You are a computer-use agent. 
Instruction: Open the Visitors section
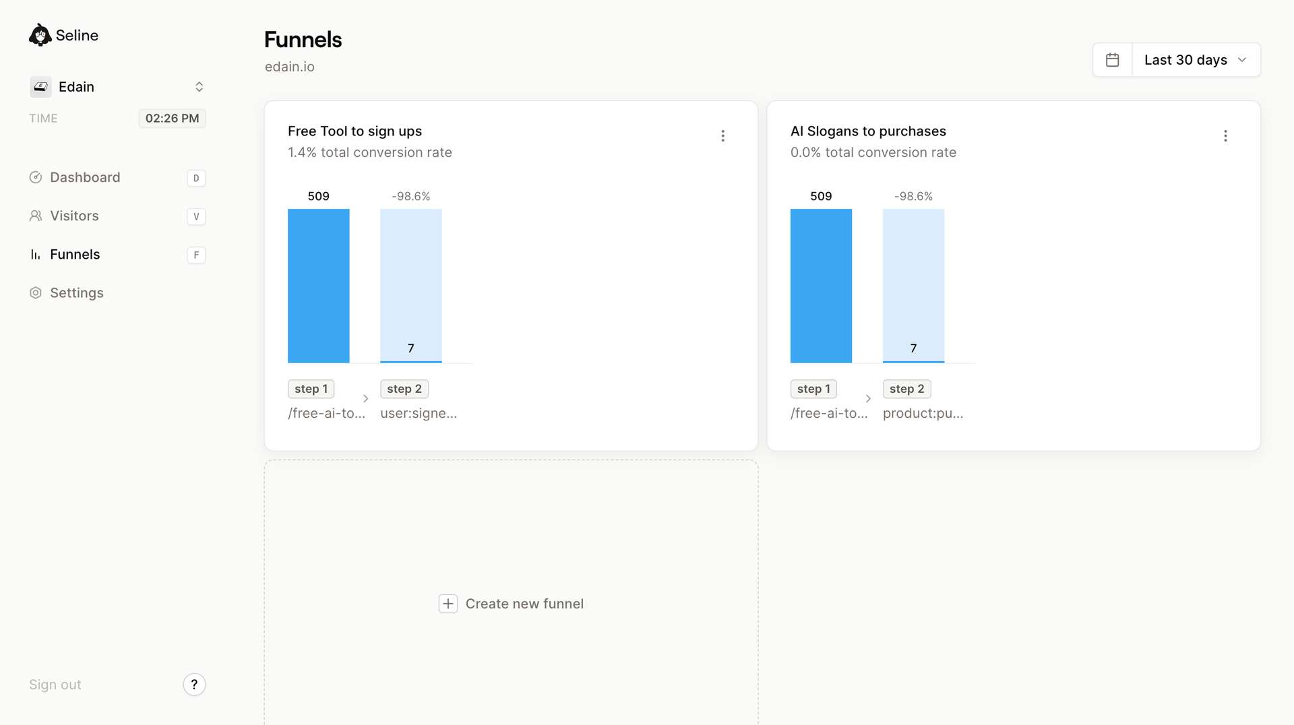[74, 216]
